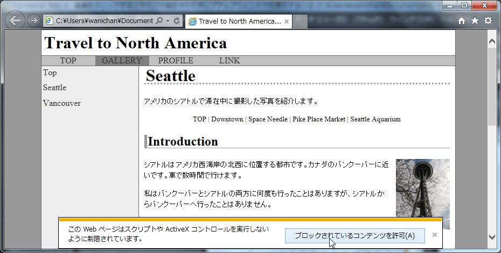Click the Space Needle photo thumbnail

tap(423, 194)
